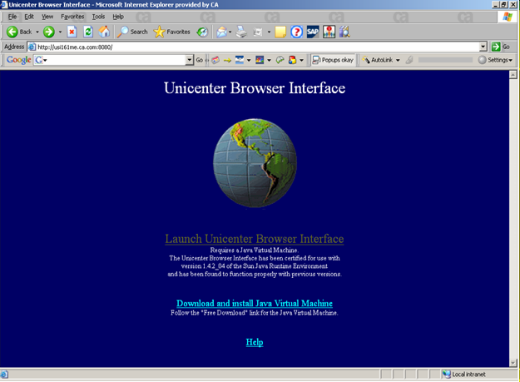Expand the address bar dropdown arrow
The image size is (520, 382).
pyautogui.click(x=483, y=47)
